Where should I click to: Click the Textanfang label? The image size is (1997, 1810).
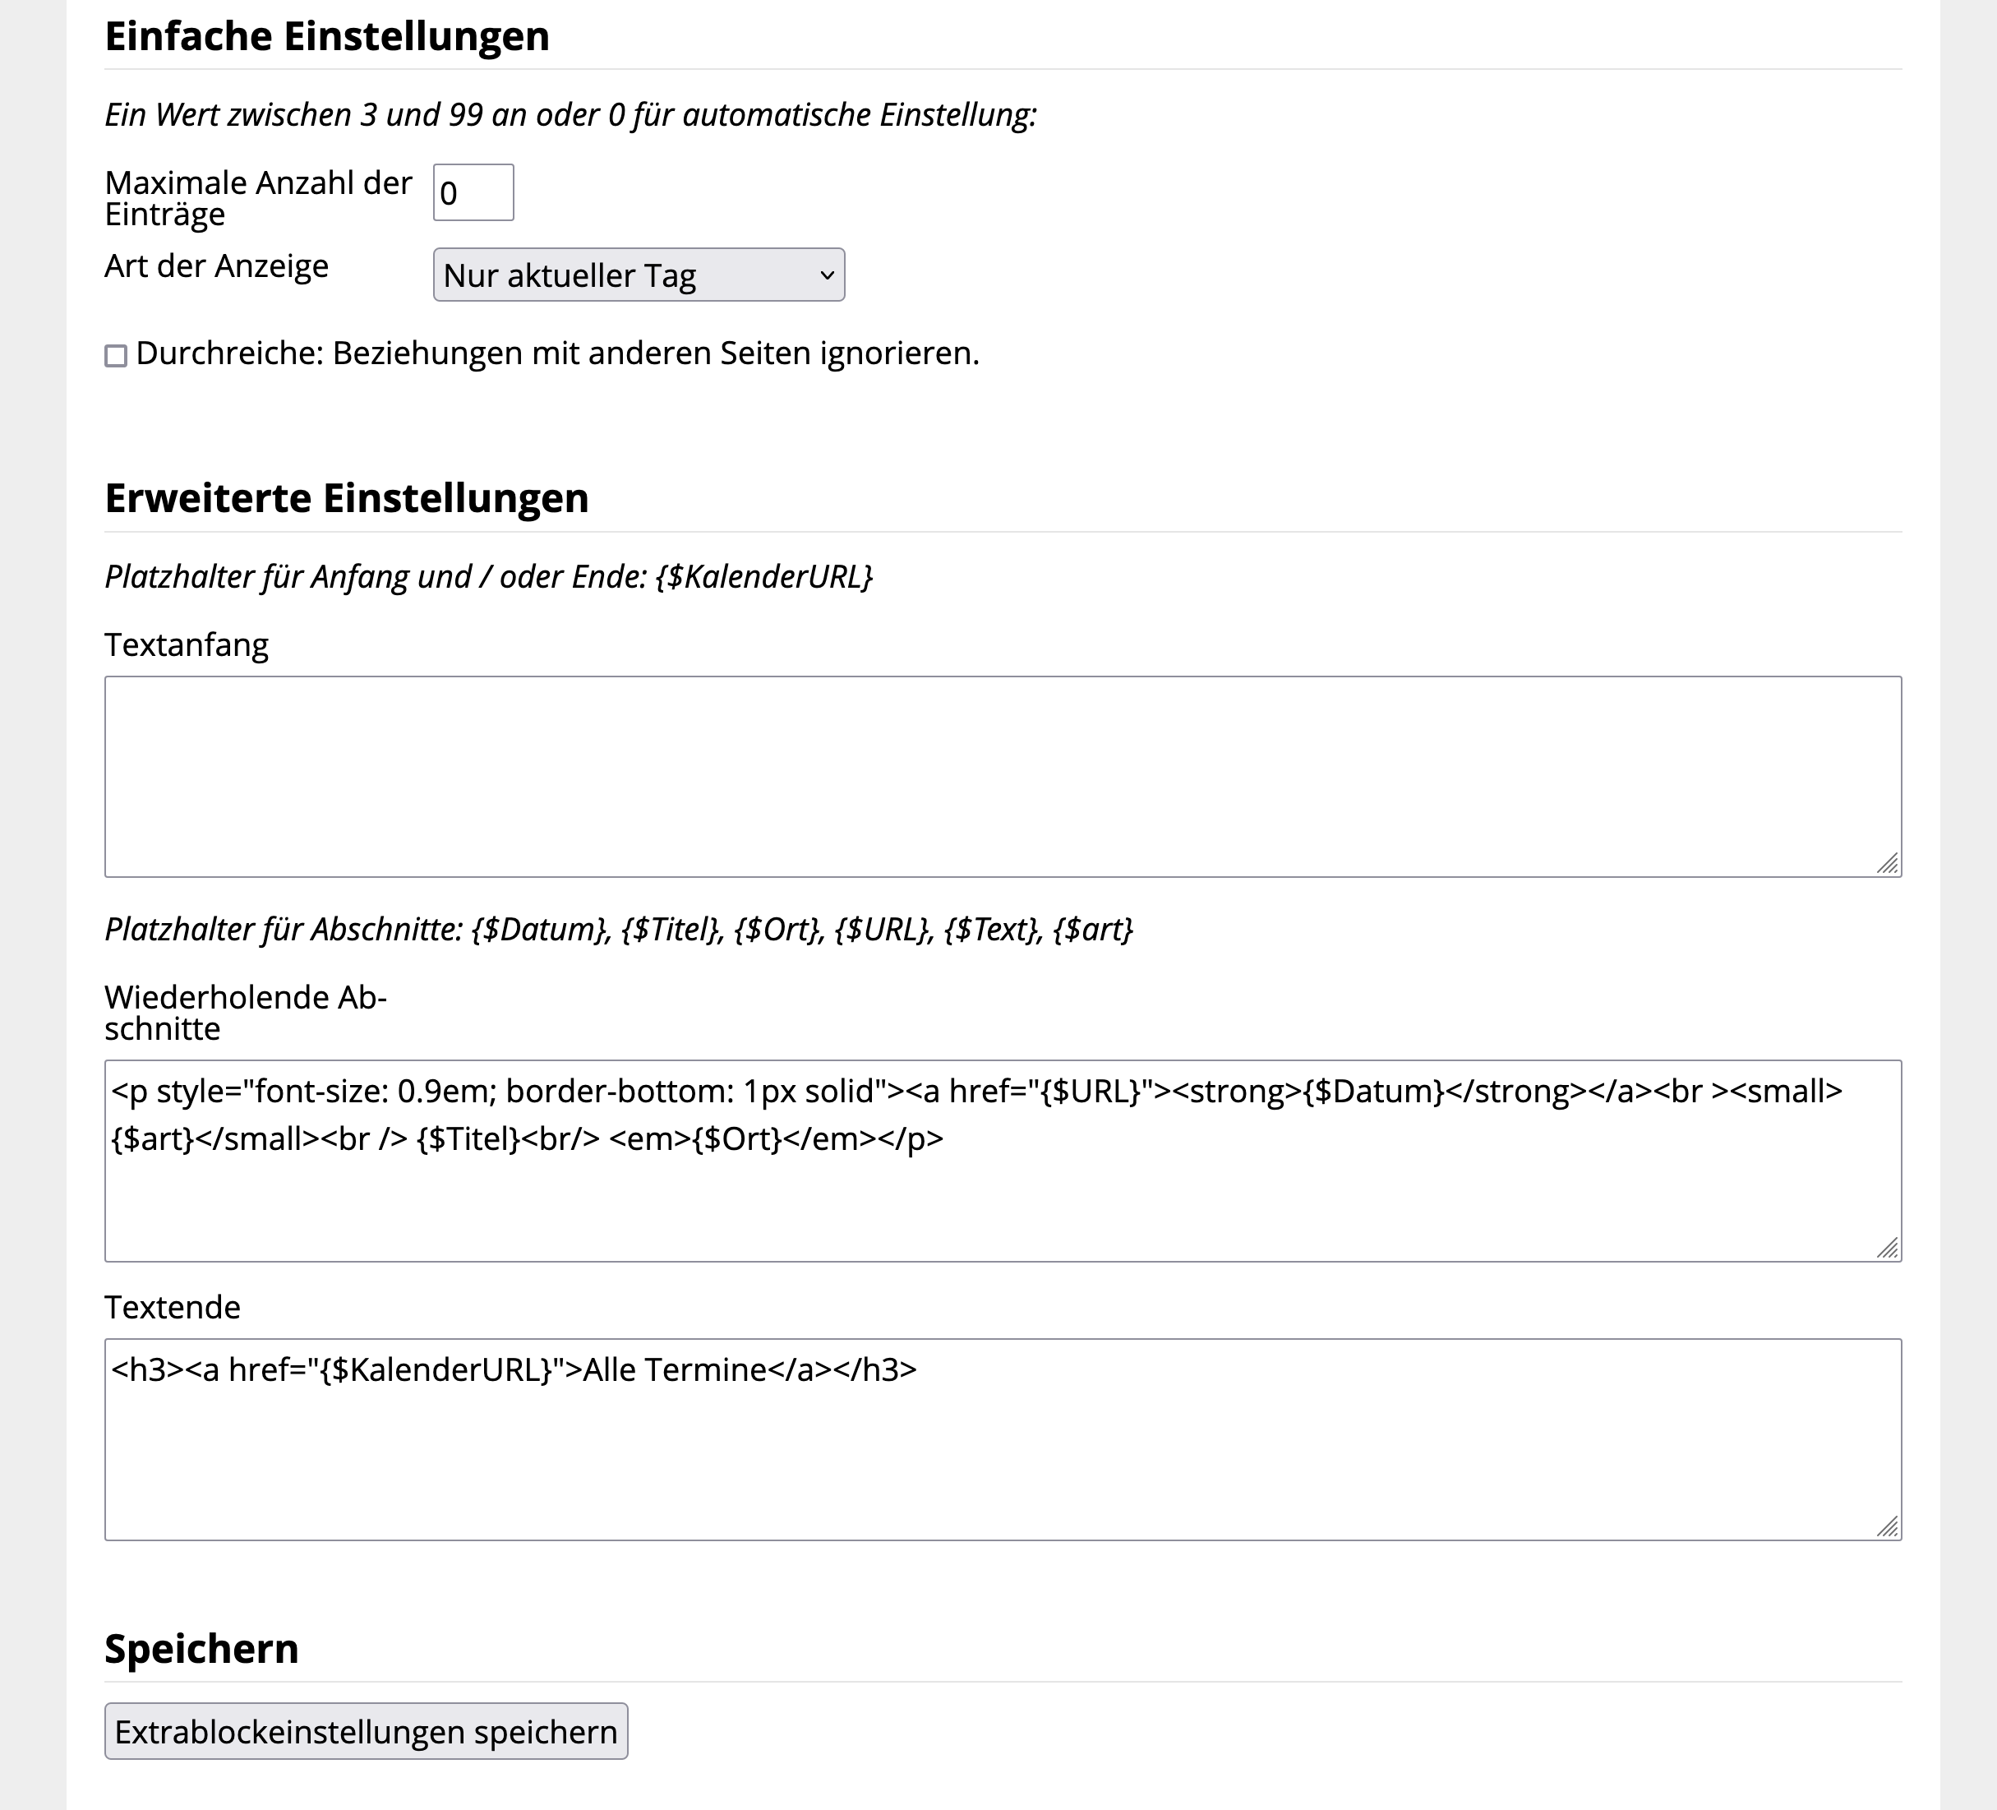[x=187, y=645]
